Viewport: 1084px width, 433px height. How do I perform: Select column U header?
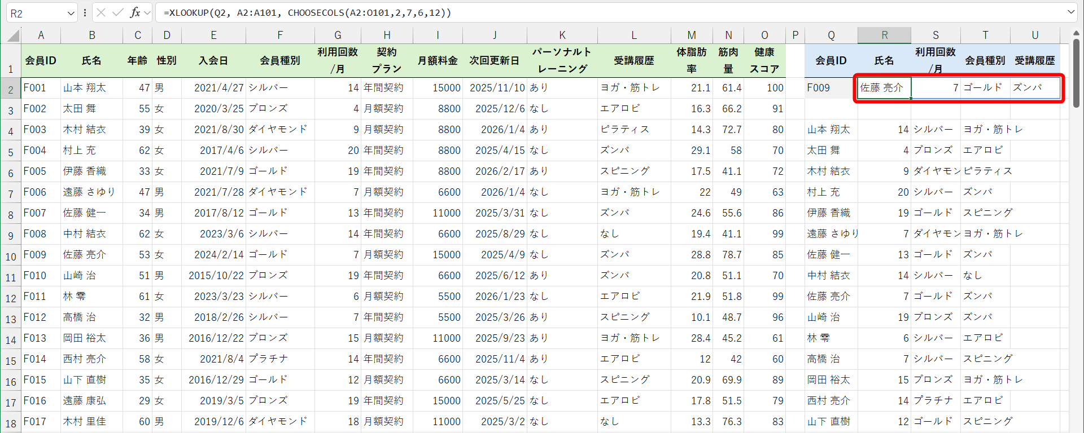coord(1035,35)
